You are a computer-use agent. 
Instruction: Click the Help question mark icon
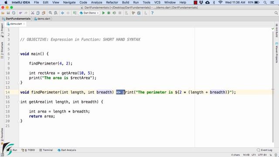[x=152, y=13]
